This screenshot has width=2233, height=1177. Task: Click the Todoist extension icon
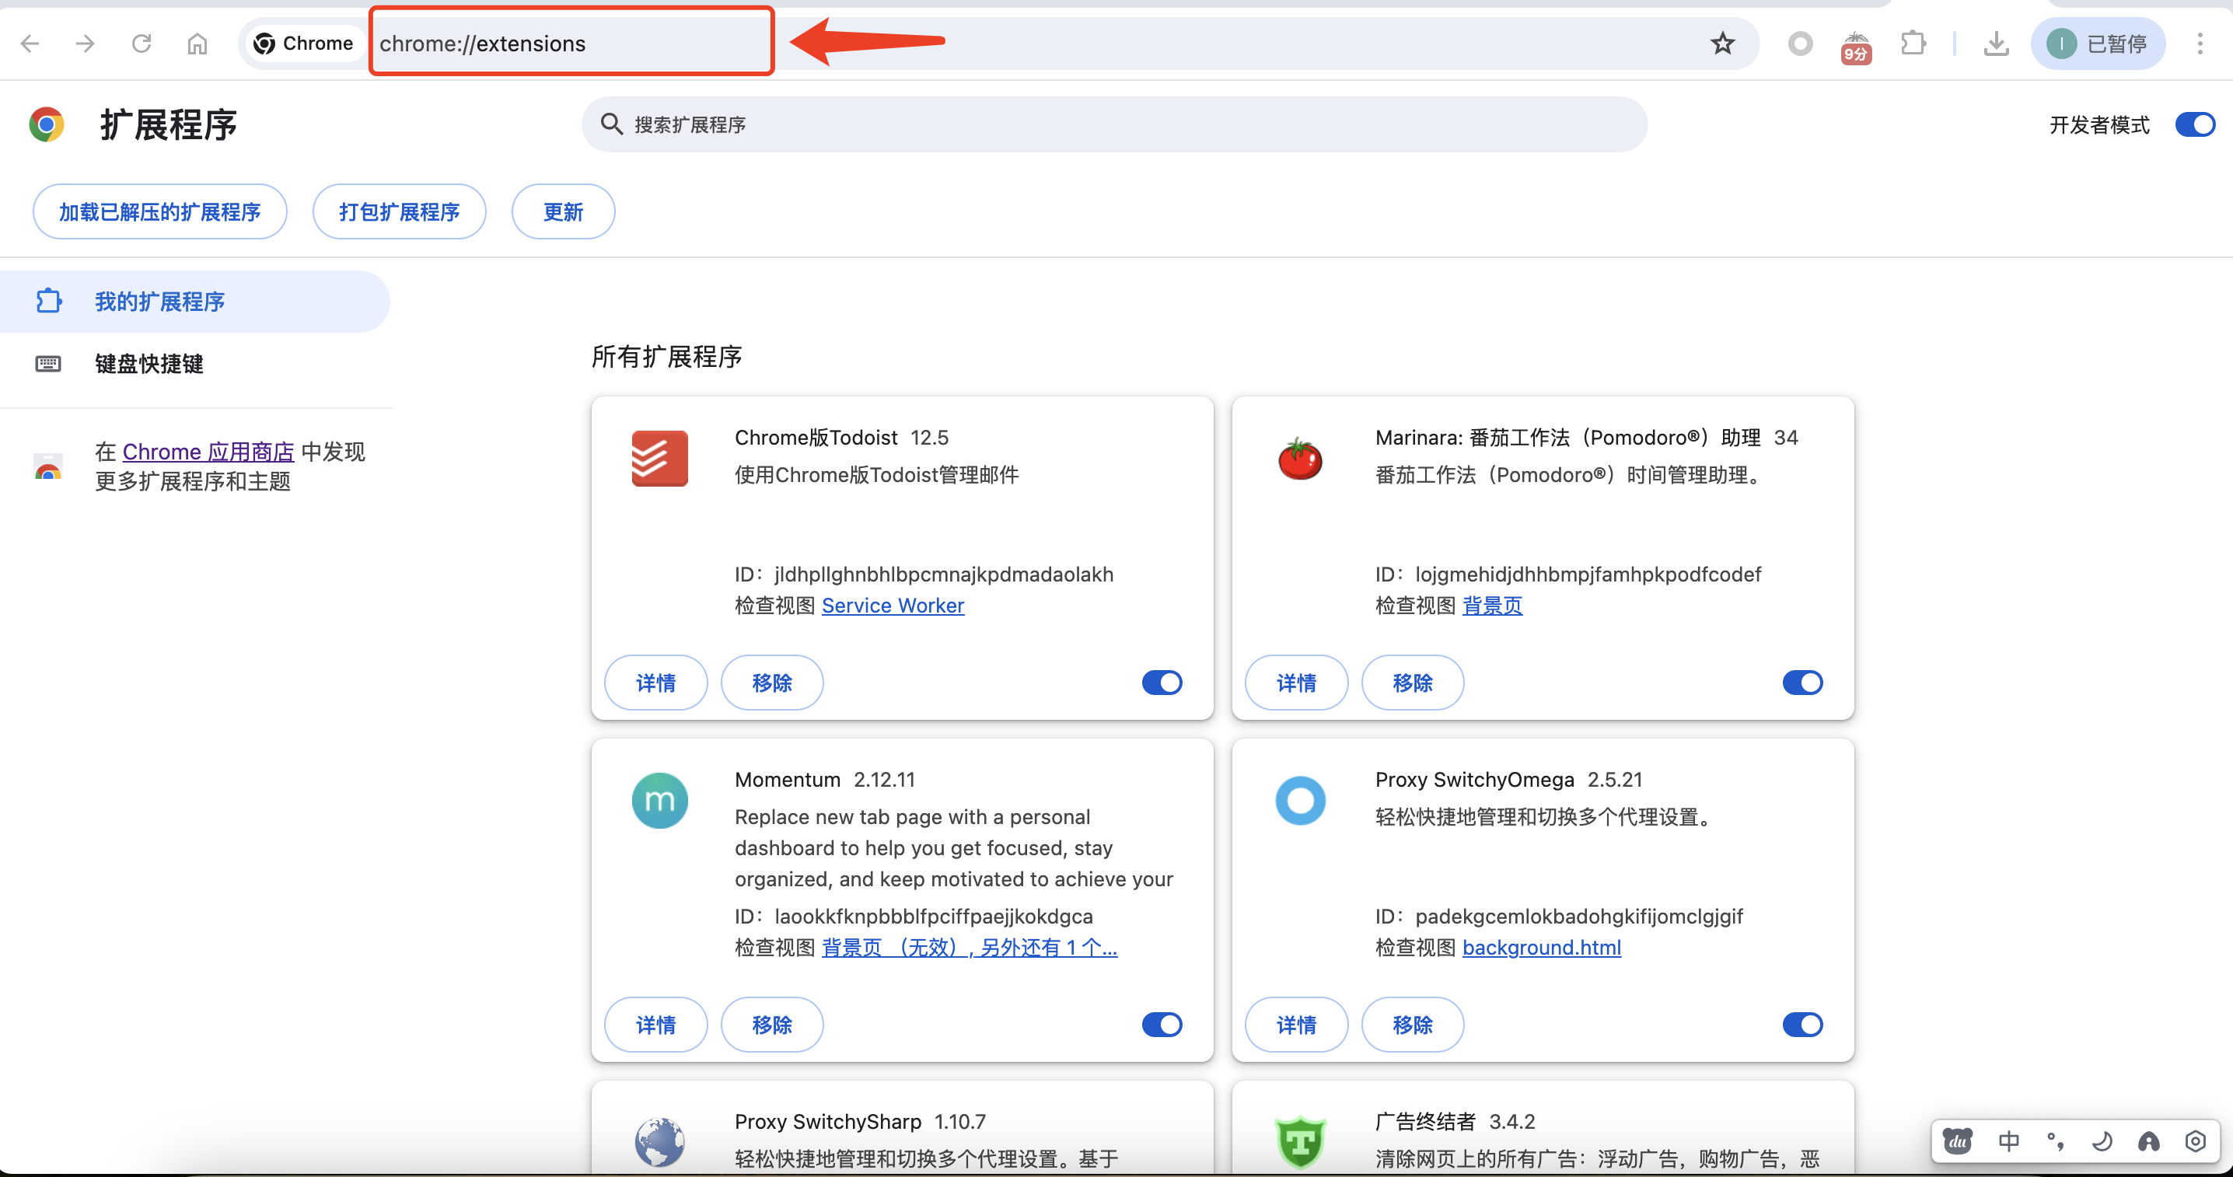click(x=659, y=459)
